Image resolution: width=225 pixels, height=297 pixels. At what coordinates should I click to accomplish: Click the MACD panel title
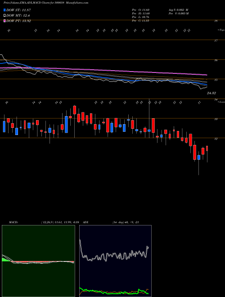tap(13, 222)
